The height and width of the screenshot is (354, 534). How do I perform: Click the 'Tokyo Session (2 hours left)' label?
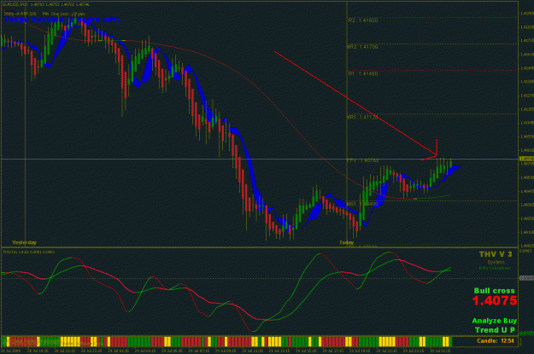(x=62, y=20)
